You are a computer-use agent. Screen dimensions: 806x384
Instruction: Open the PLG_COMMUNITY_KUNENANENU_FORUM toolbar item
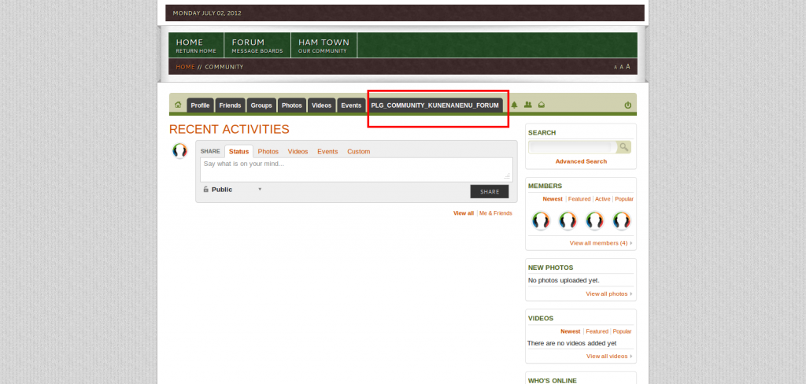434,105
